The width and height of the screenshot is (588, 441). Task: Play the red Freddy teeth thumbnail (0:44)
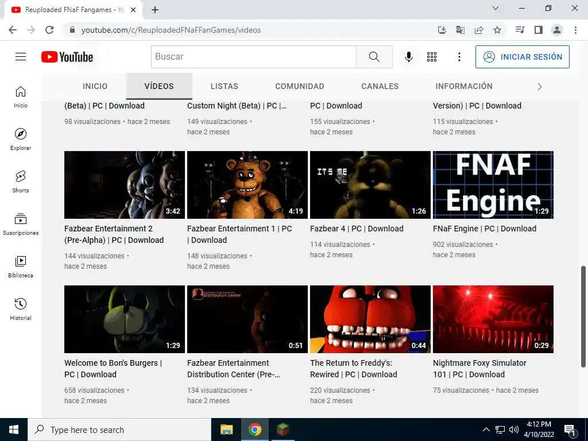click(370, 319)
